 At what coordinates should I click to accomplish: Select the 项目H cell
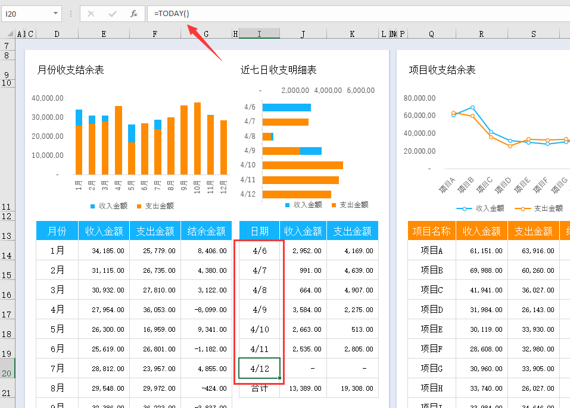431,388
